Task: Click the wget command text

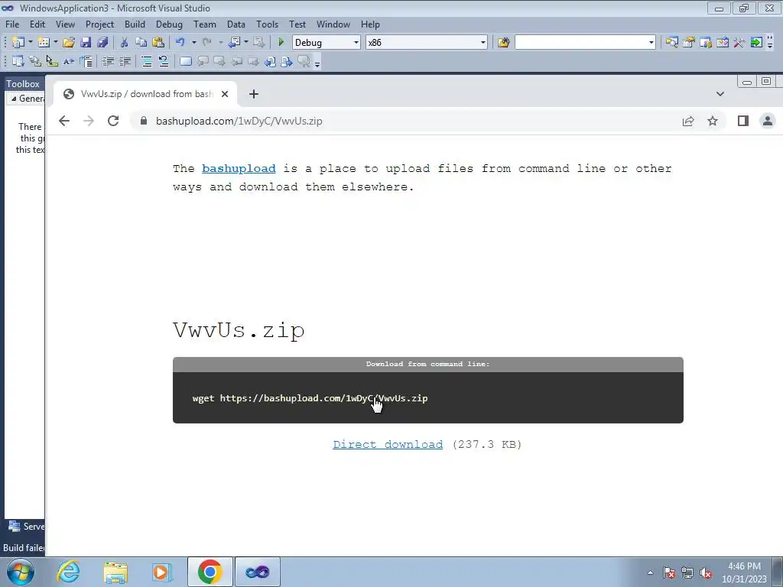Action: pos(310,397)
